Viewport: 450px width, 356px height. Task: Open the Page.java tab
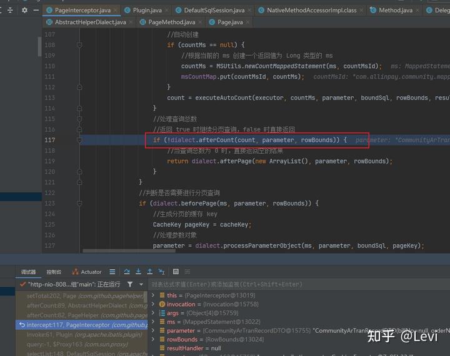(x=230, y=22)
